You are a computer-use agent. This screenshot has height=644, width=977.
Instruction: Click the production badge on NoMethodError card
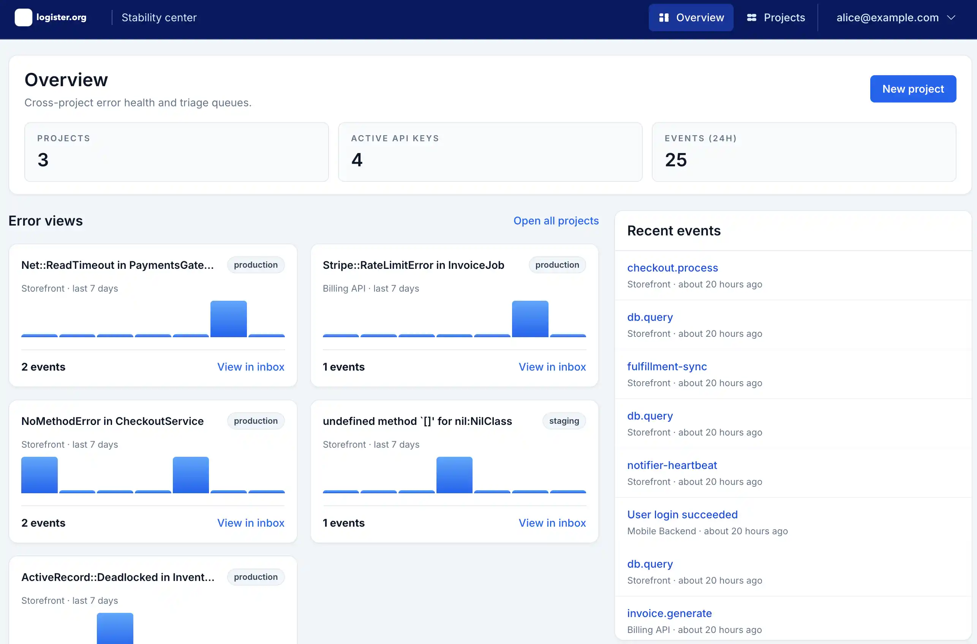pos(255,421)
